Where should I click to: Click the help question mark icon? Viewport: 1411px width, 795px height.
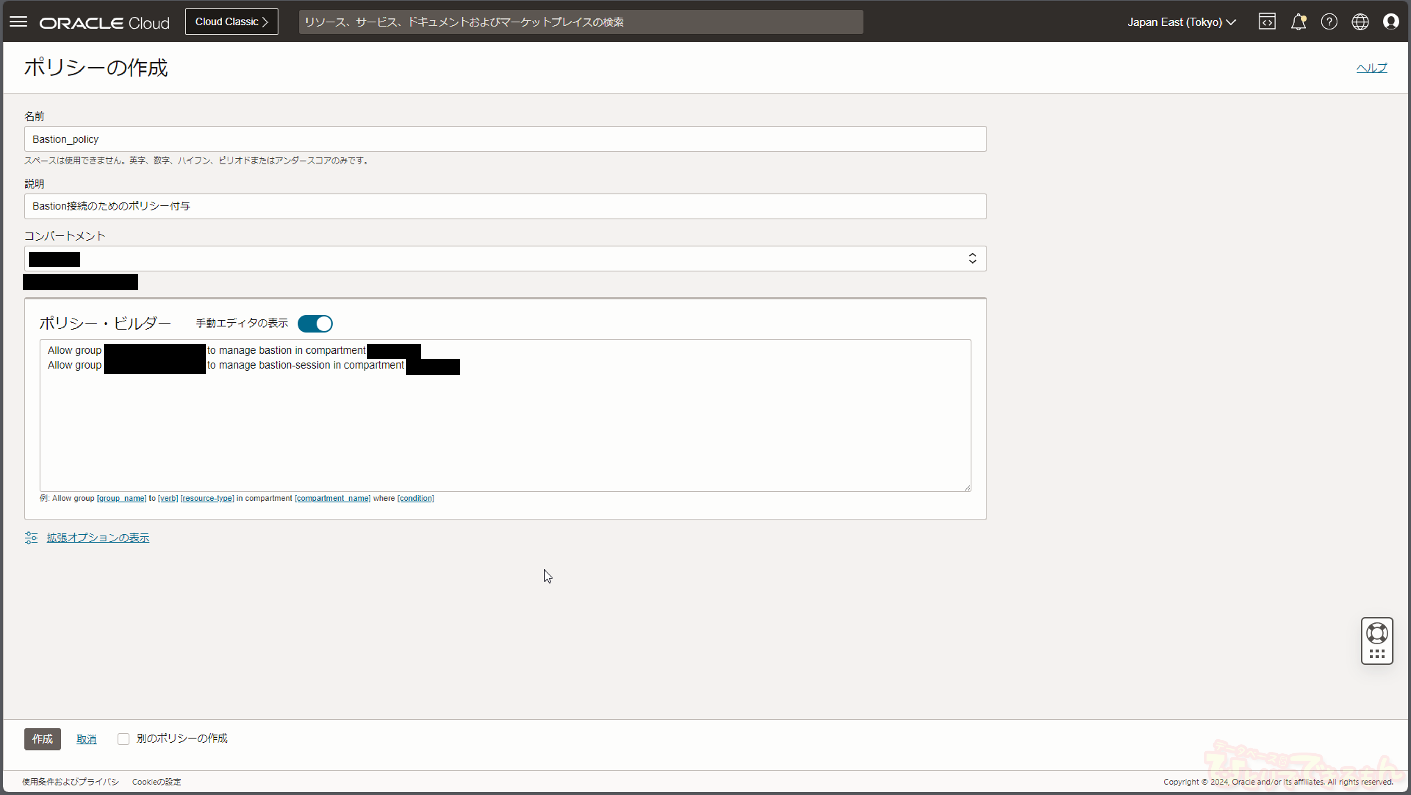1329,22
